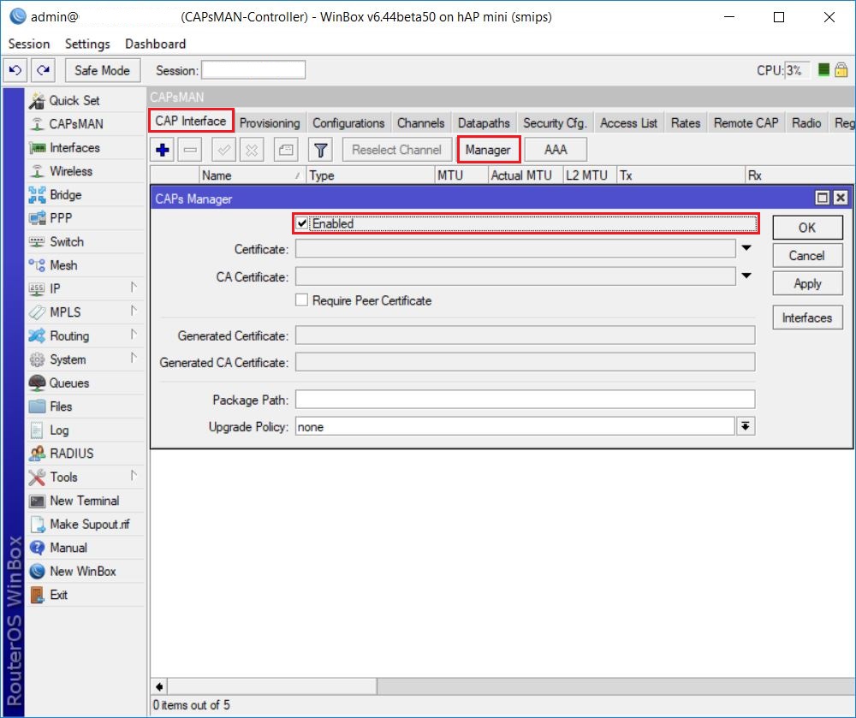Image resolution: width=856 pixels, height=718 pixels.
Task: Click the padlock icon near CPU
Action: click(x=841, y=70)
